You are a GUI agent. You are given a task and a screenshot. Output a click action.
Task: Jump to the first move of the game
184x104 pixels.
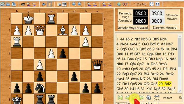(x=120, y=98)
